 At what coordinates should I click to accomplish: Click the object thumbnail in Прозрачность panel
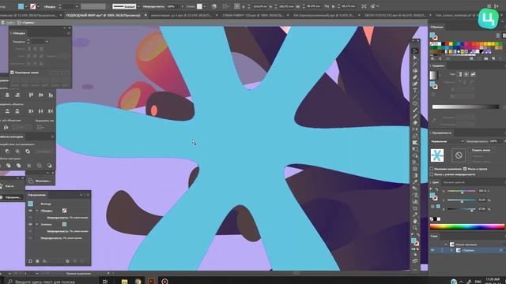tap(437, 155)
